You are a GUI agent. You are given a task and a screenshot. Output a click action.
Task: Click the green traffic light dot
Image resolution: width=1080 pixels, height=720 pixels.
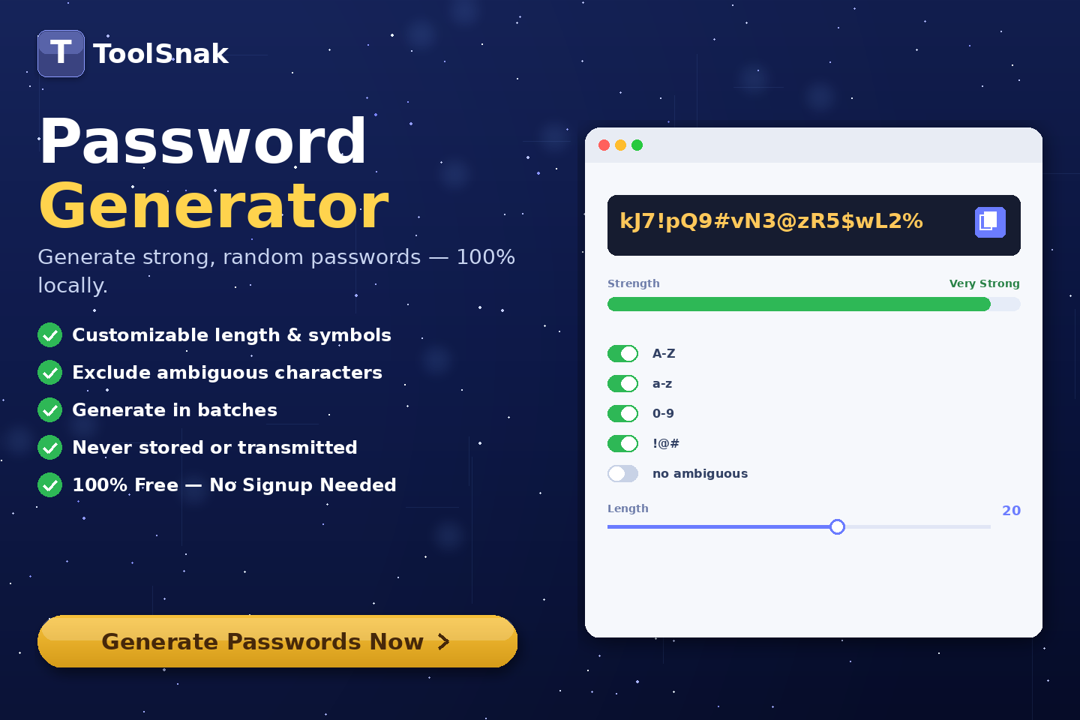(637, 145)
